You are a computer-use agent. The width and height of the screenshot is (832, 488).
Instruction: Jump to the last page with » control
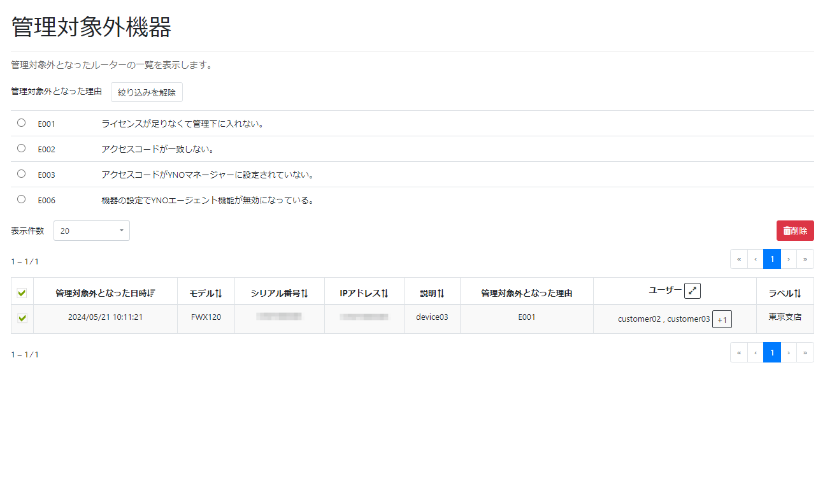point(805,259)
